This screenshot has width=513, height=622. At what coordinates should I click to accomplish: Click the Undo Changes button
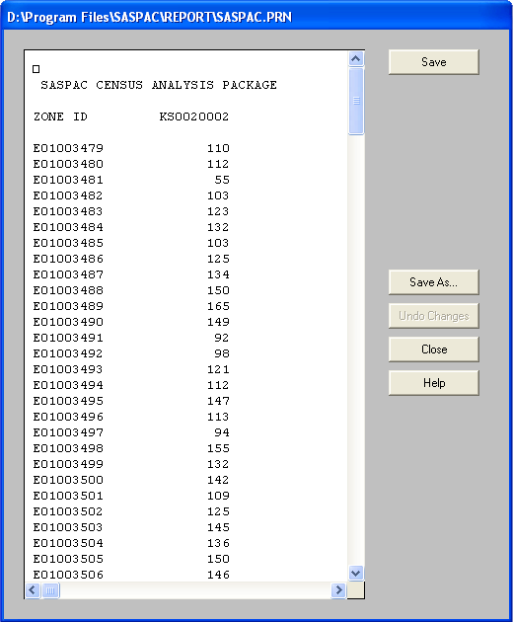434,316
